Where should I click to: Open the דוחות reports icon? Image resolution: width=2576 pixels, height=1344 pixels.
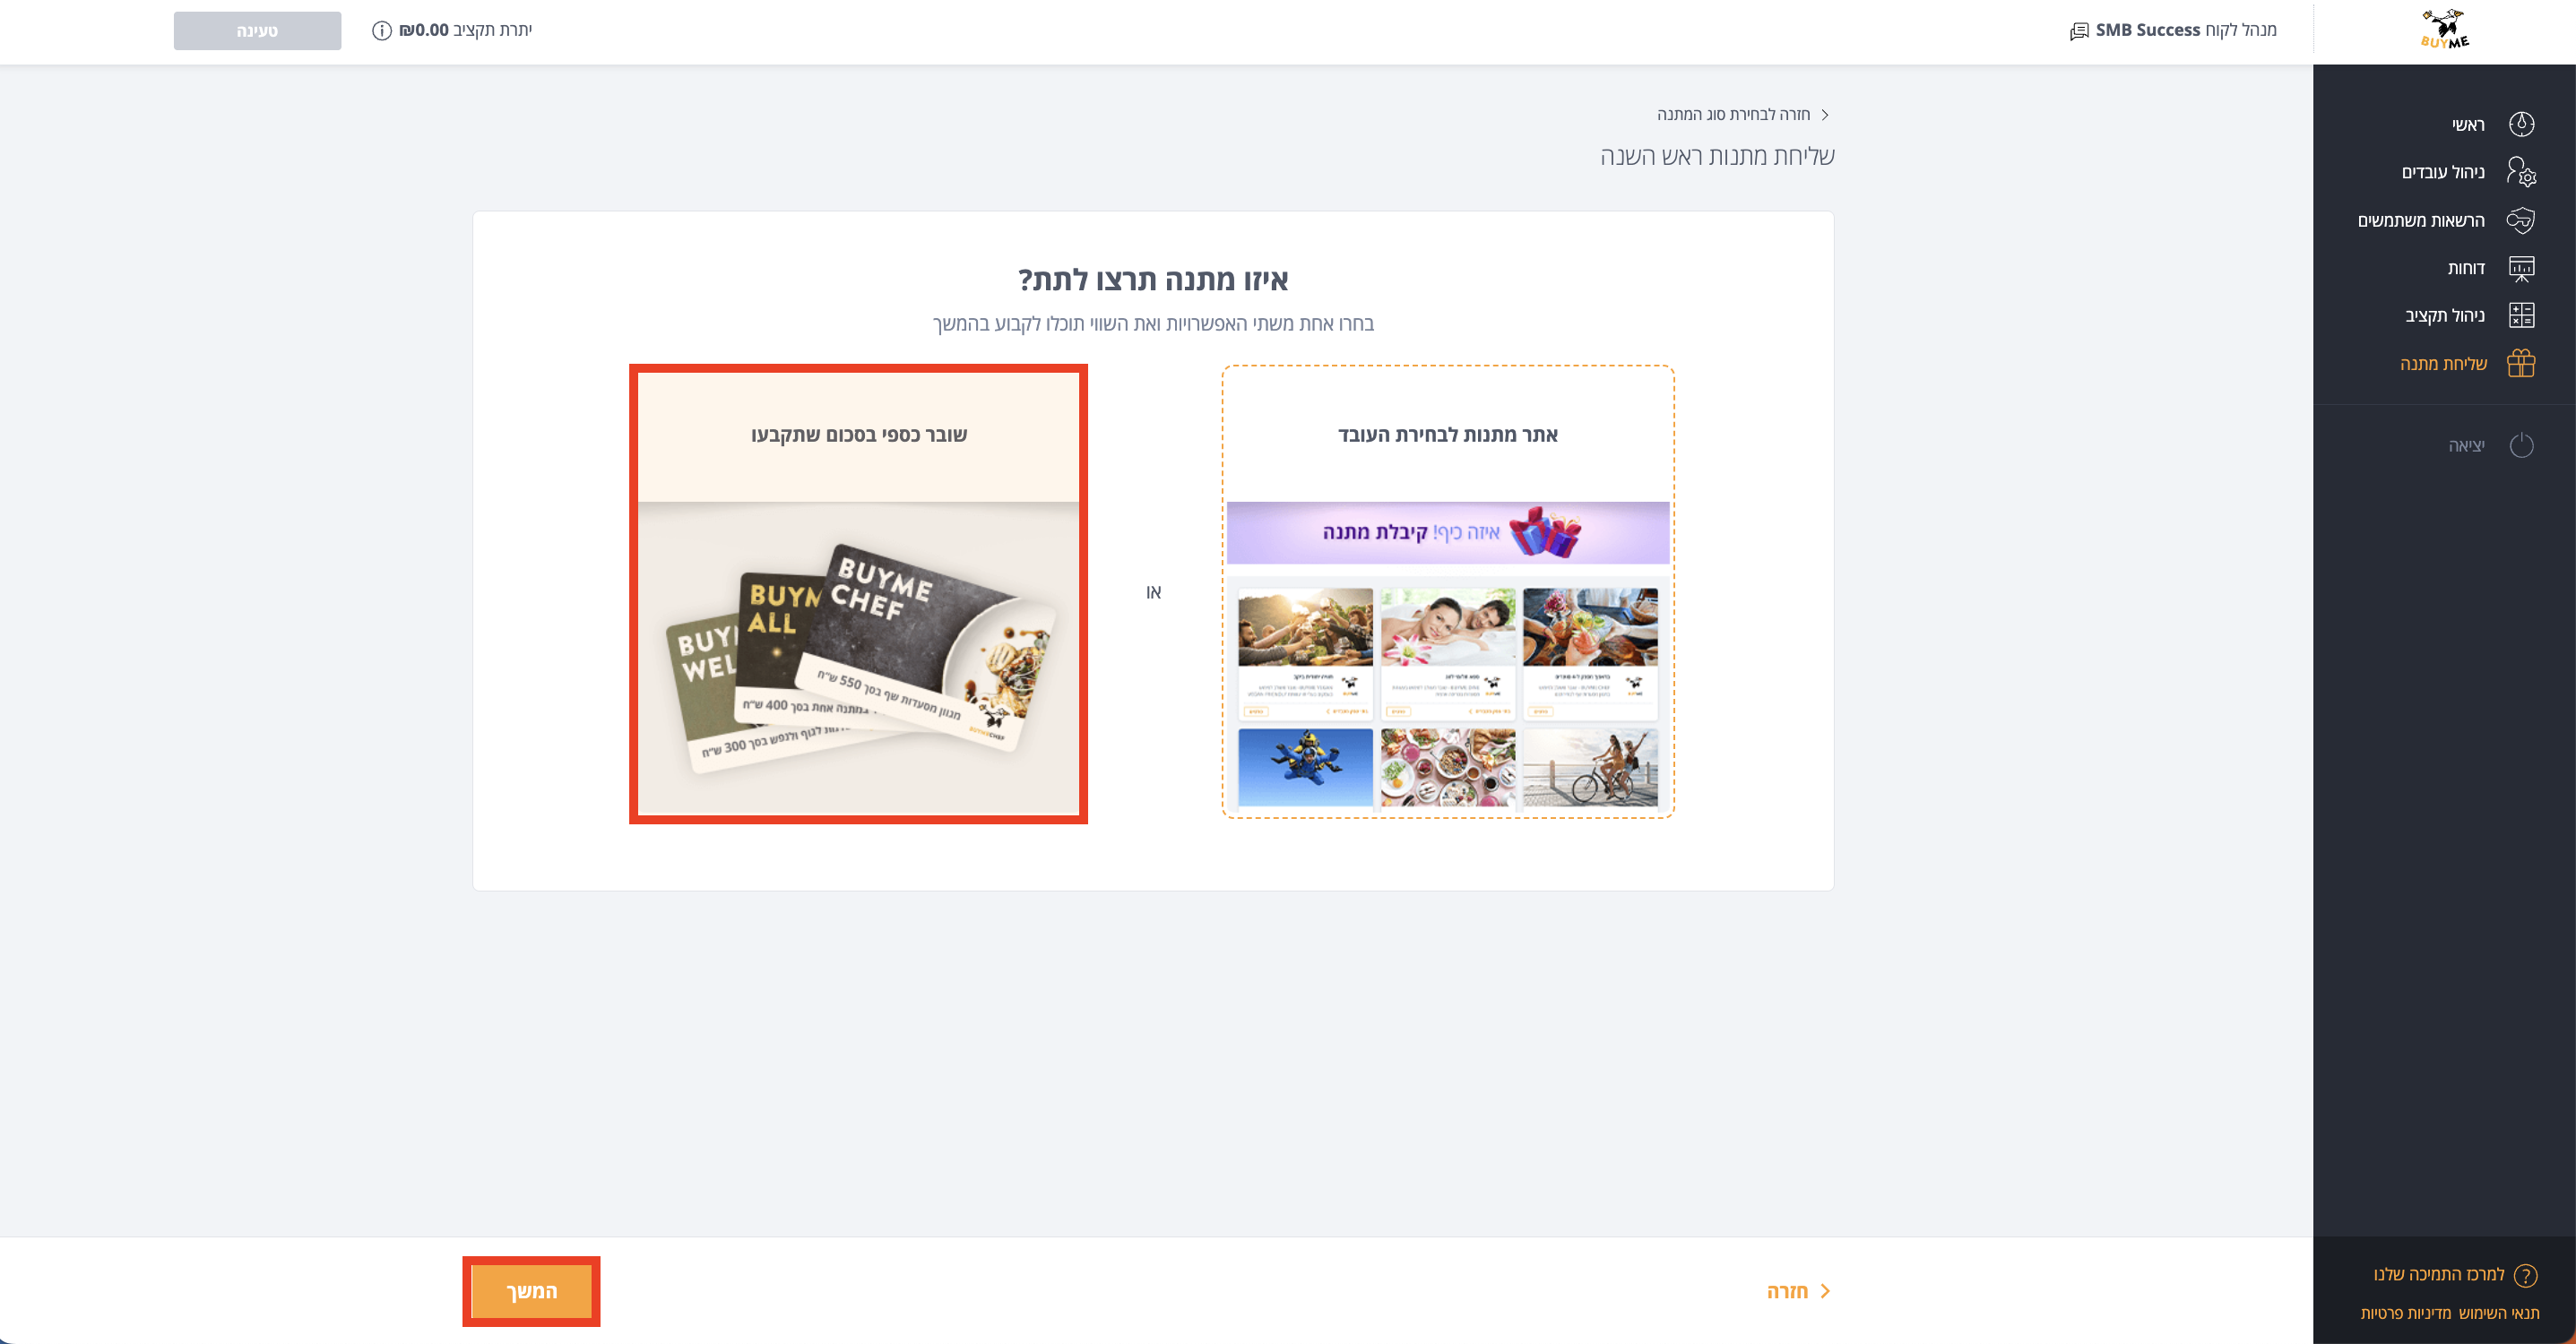click(x=2521, y=268)
